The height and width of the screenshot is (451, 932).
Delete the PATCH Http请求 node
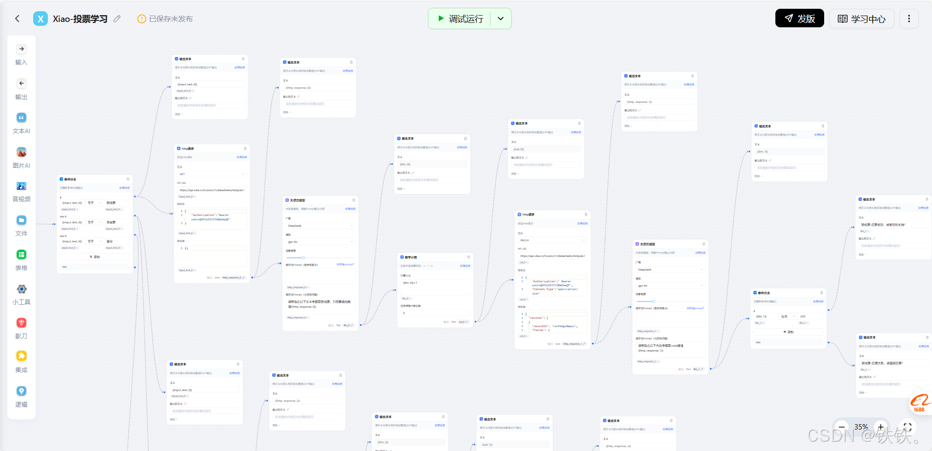coord(586,215)
